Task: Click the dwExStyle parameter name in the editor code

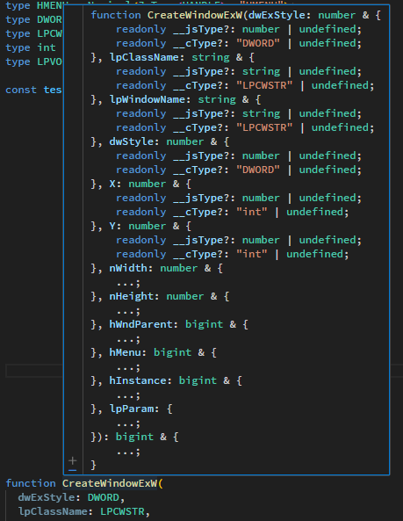Action: [x=47, y=497]
